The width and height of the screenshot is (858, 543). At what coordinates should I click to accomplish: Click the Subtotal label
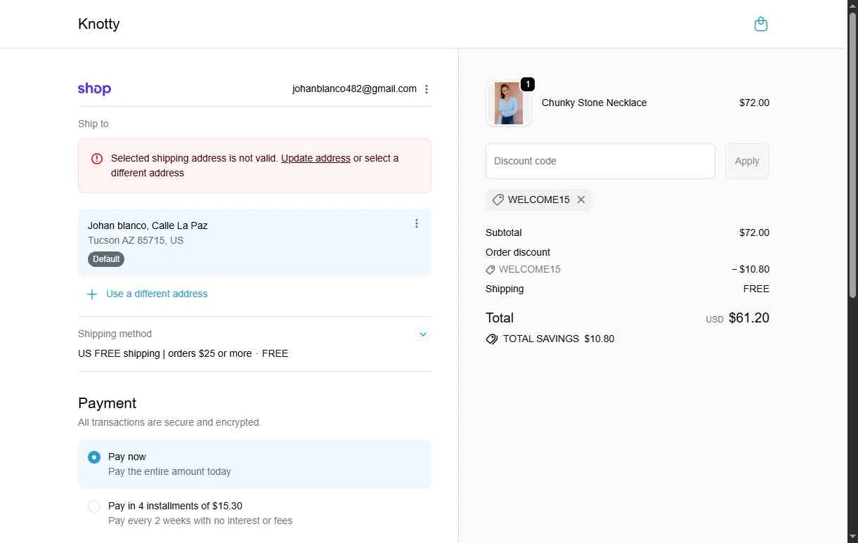(x=504, y=233)
